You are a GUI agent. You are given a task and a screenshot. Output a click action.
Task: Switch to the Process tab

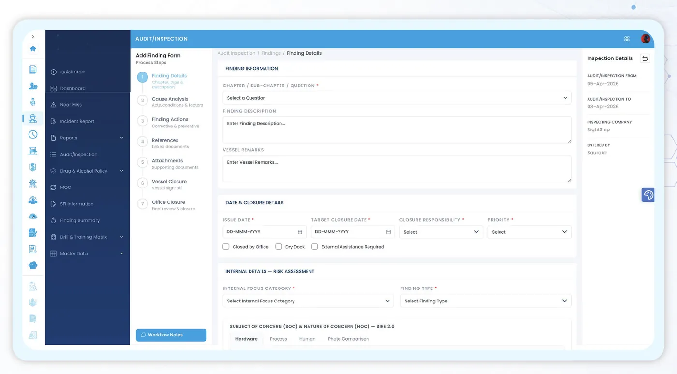(279, 339)
